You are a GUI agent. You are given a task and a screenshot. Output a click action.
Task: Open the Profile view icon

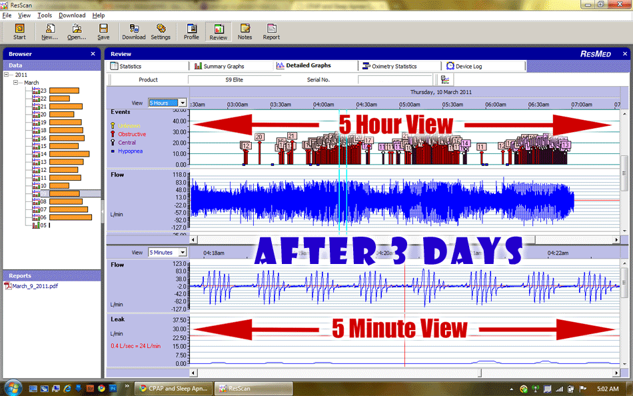(x=191, y=31)
